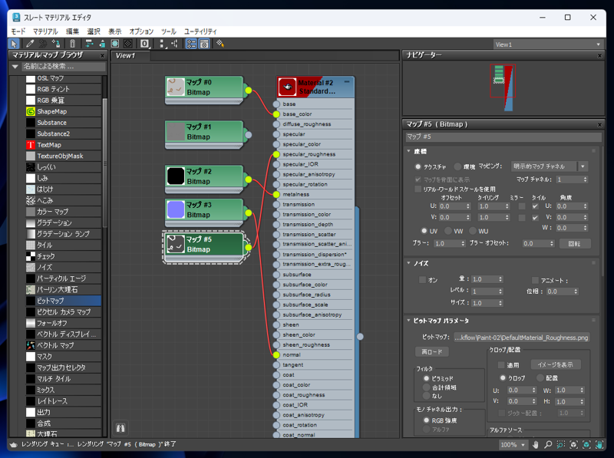Open the マテリアル menu
This screenshot has width=614, height=458.
pos(45,31)
